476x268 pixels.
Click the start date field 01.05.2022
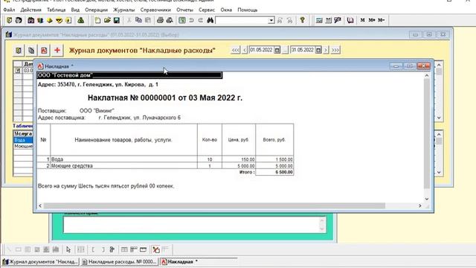coord(261,50)
